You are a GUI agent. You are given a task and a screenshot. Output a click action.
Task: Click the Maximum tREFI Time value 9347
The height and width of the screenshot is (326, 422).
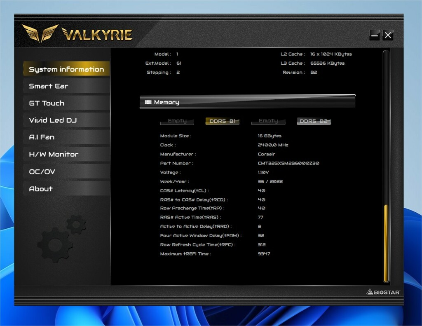tap(264, 253)
